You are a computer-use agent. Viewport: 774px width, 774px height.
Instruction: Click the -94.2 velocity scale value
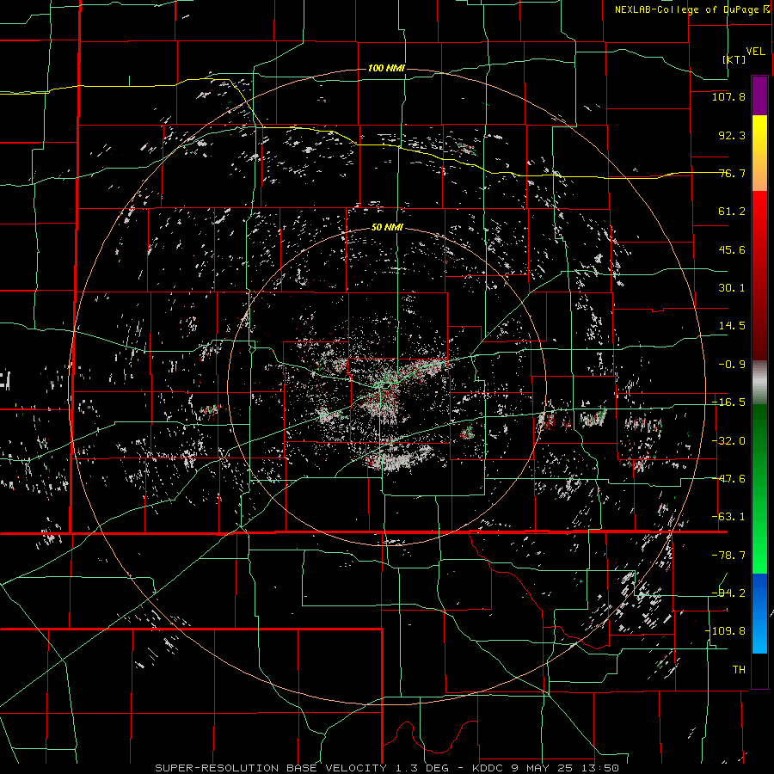click(728, 593)
